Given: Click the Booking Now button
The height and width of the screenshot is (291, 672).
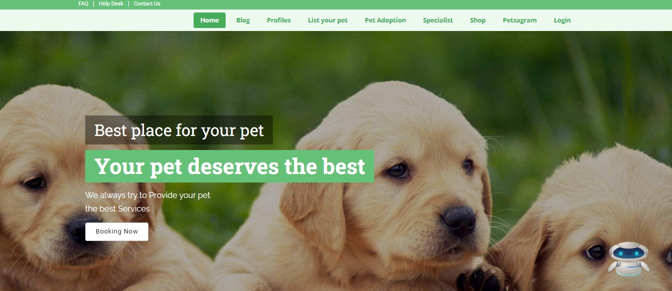Looking at the screenshot, I should point(117,231).
